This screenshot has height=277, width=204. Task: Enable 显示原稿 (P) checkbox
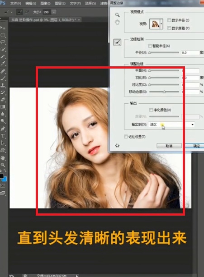tap(169, 28)
